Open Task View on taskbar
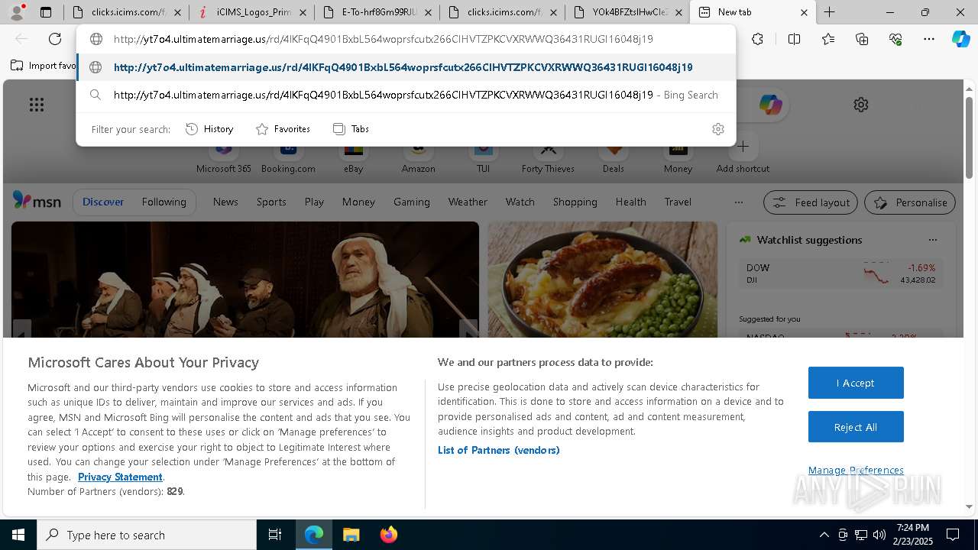Screen dimensions: 978x550 click(x=275, y=535)
